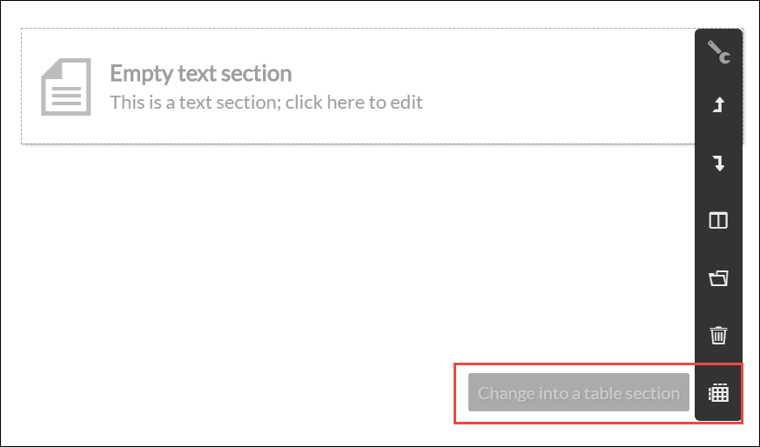Select the downward arrow toolbar button
Screen dimensions: 760x447
pyautogui.click(x=718, y=163)
